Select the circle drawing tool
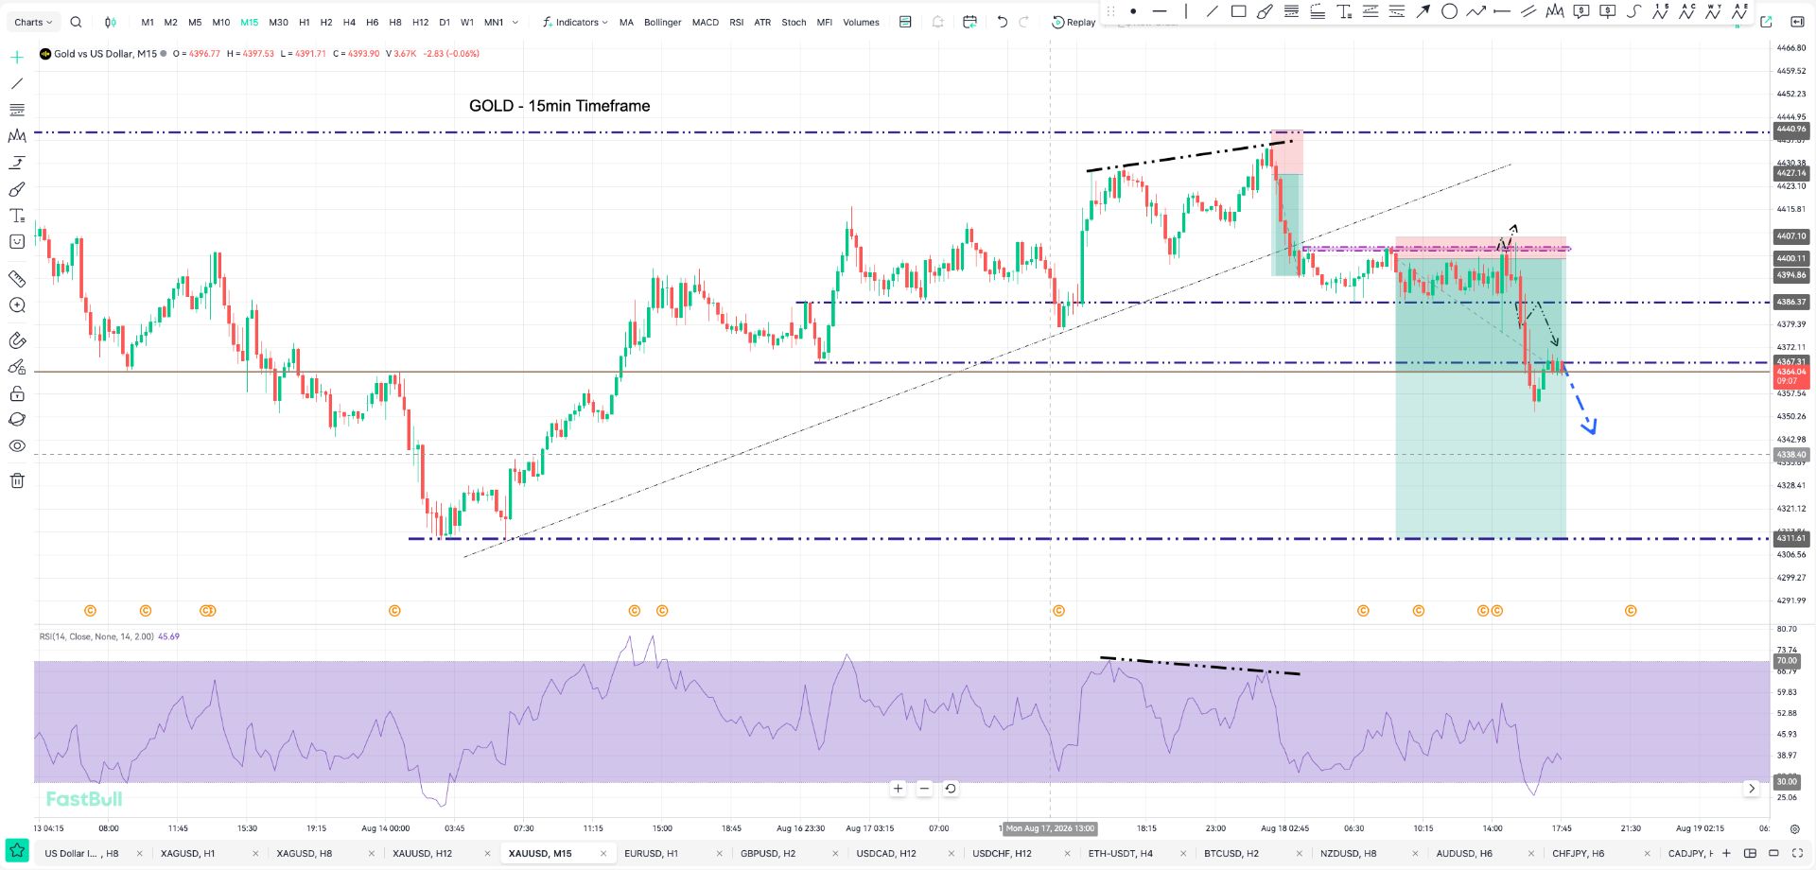 tap(1449, 11)
